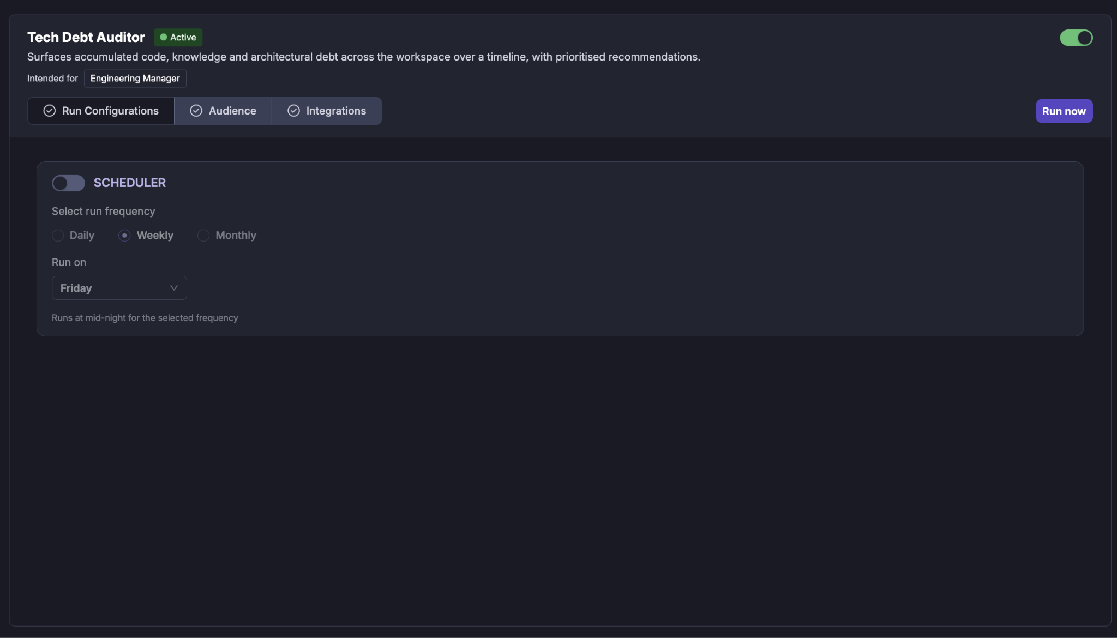The image size is (1117, 638).
Task: Click the SCHEDULER section heading
Action: pos(130,183)
